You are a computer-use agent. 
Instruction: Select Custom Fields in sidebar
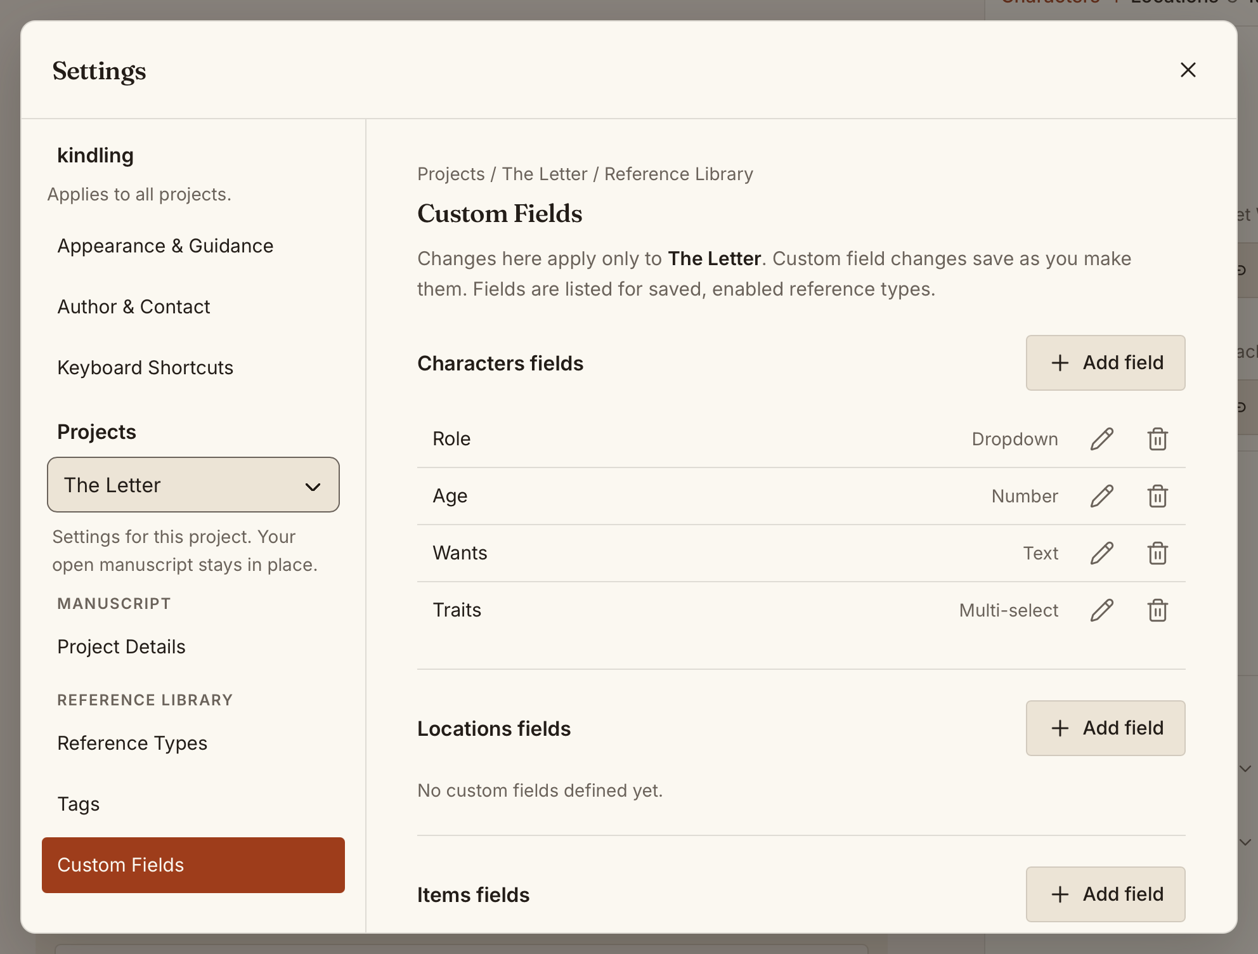pyautogui.click(x=193, y=865)
